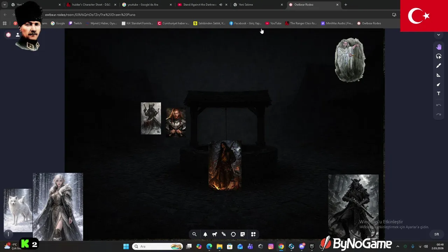
Task: Select the Text tool
Action: coord(439,93)
